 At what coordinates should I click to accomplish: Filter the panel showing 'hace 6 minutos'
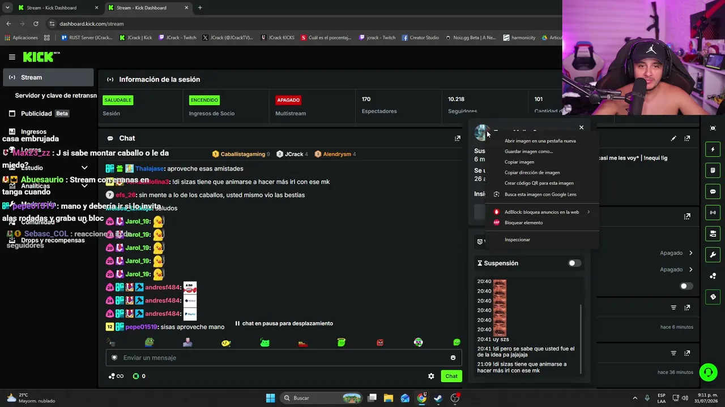pyautogui.click(x=673, y=308)
